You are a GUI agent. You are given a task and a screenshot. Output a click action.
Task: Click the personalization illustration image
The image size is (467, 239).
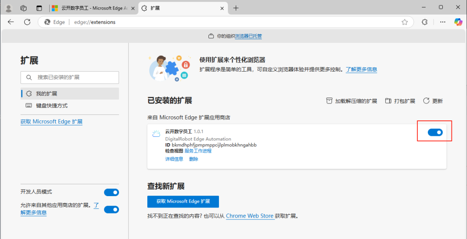click(169, 68)
